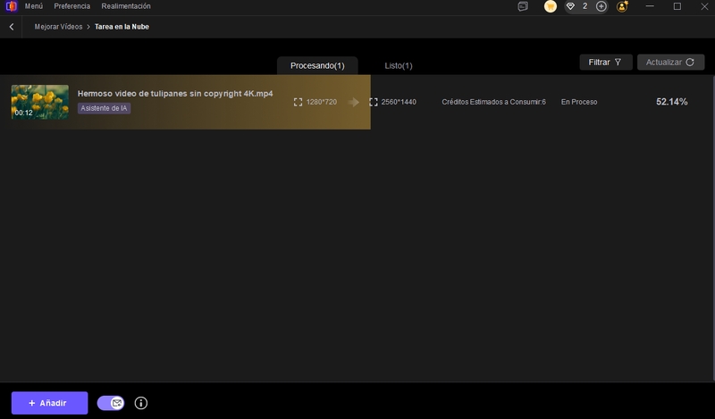Click the Añadir button
715x419 pixels.
[x=49, y=403]
